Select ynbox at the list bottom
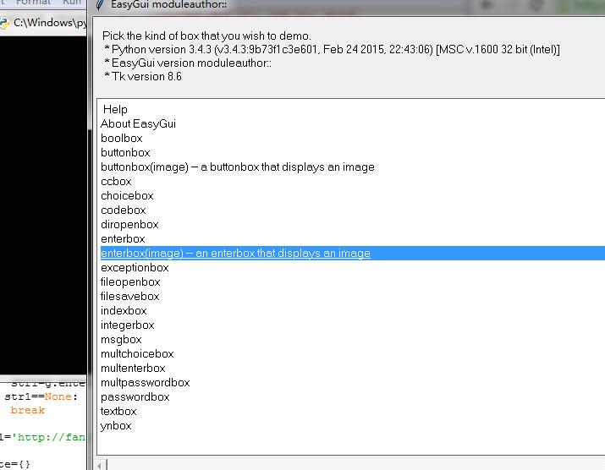This screenshot has width=605, height=470. click(x=116, y=426)
